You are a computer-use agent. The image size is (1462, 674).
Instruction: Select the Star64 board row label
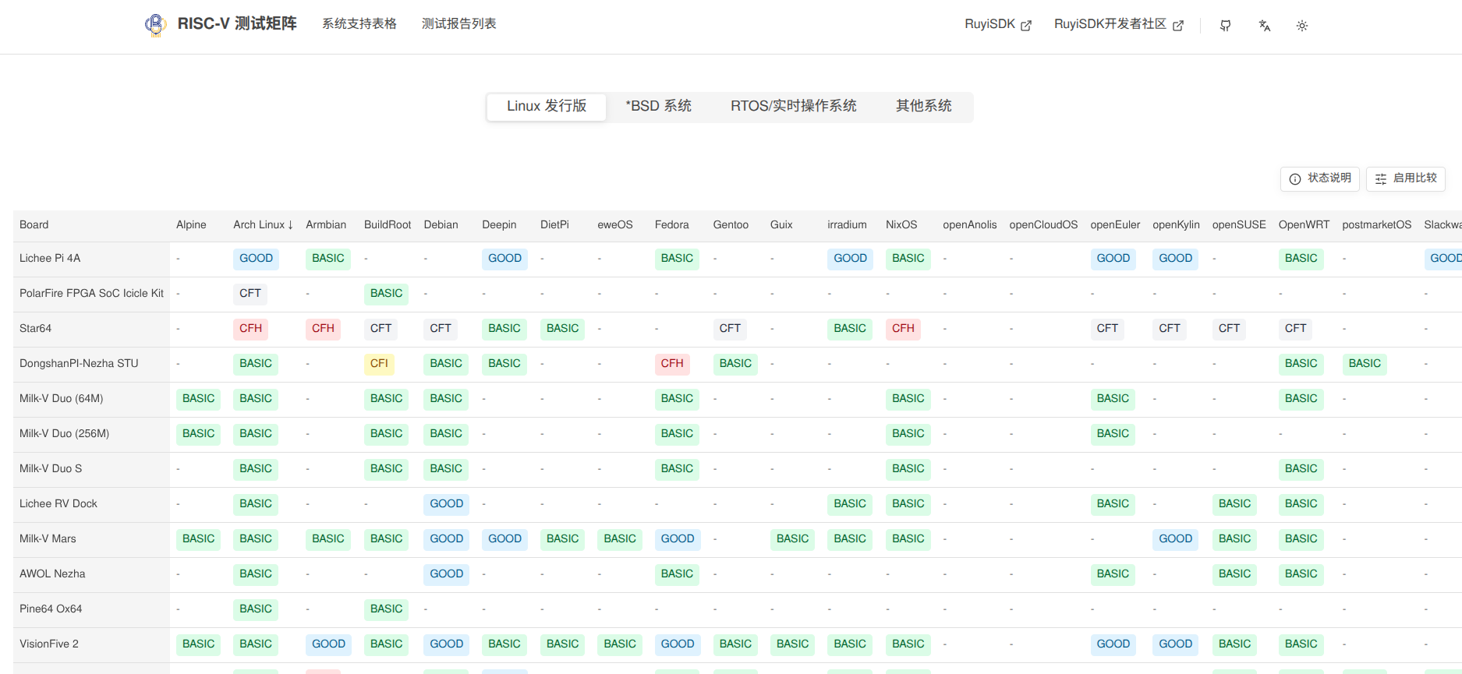click(36, 329)
